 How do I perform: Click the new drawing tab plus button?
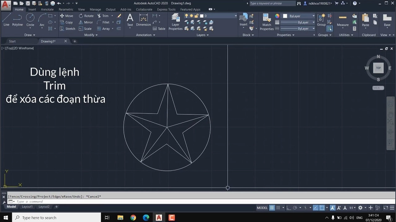(x=74, y=41)
